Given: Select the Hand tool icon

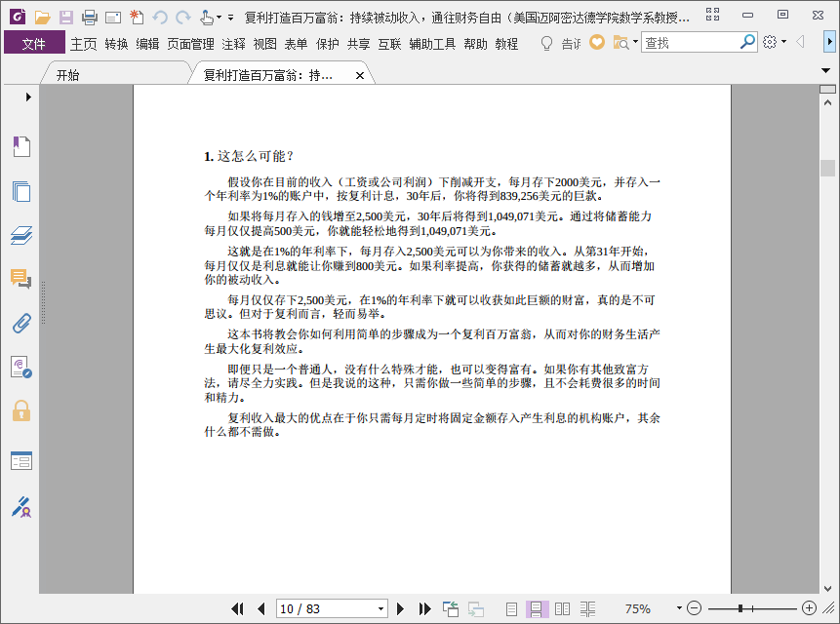Looking at the screenshot, I should coord(207,18).
